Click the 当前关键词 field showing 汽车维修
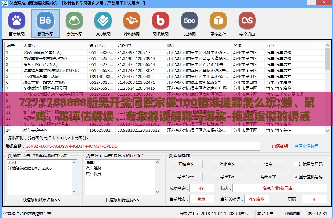The width and height of the screenshot is (333, 218). 256,199
